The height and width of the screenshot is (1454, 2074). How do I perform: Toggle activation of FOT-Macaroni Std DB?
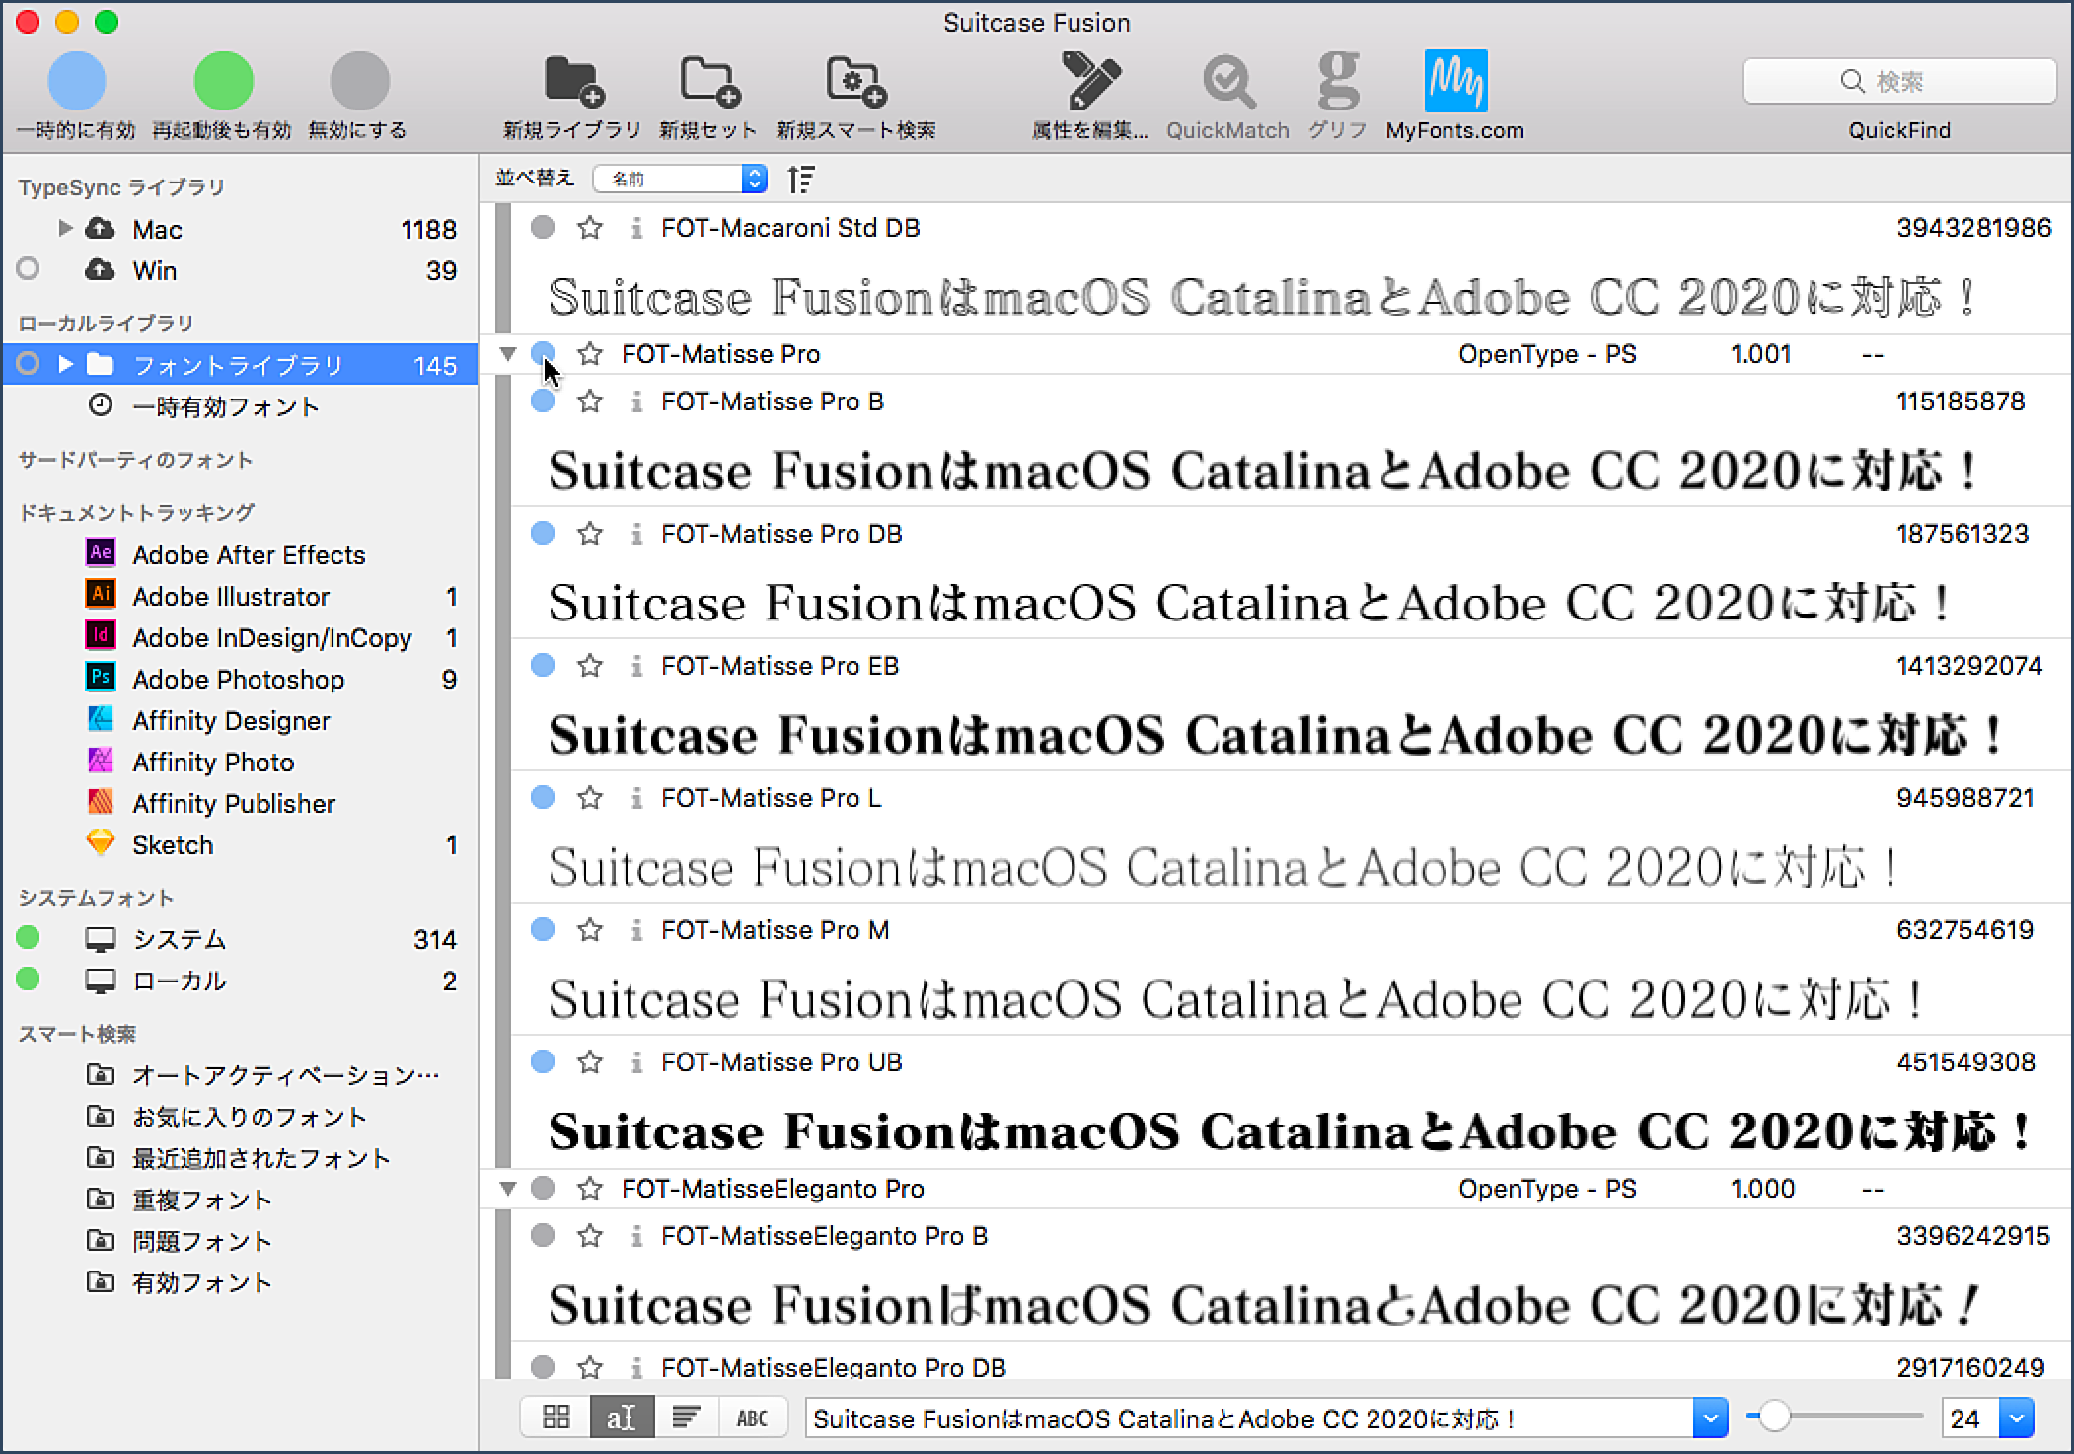pos(542,227)
